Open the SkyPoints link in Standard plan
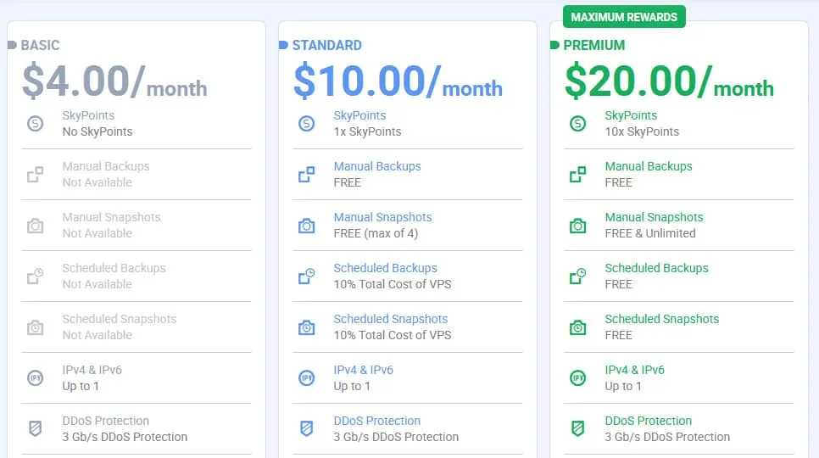Viewport: 819px width, 458px height. (359, 115)
